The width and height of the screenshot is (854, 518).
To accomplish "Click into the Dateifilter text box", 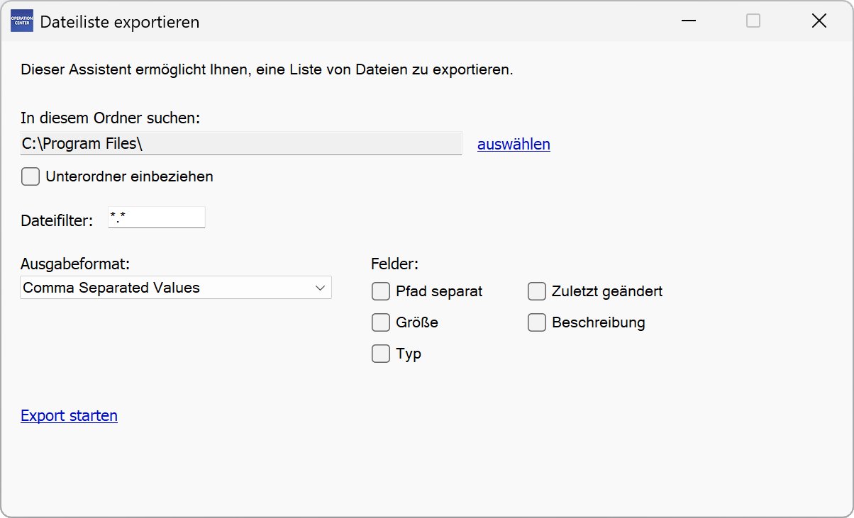I will click(x=157, y=218).
